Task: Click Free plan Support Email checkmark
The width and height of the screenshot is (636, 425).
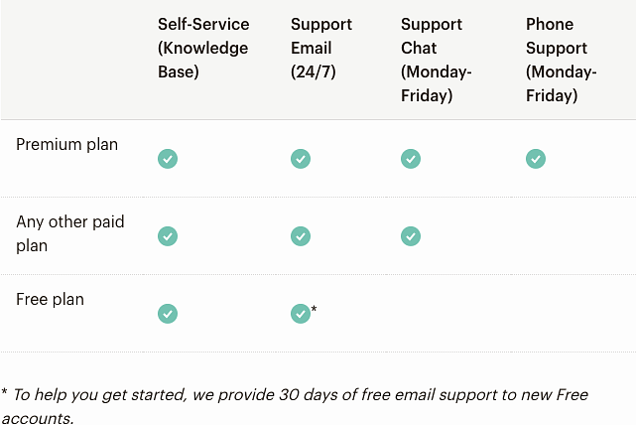Action: point(301,314)
